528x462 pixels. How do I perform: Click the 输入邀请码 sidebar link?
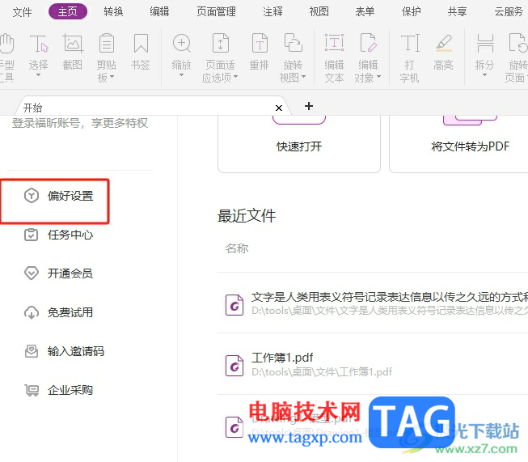[76, 351]
